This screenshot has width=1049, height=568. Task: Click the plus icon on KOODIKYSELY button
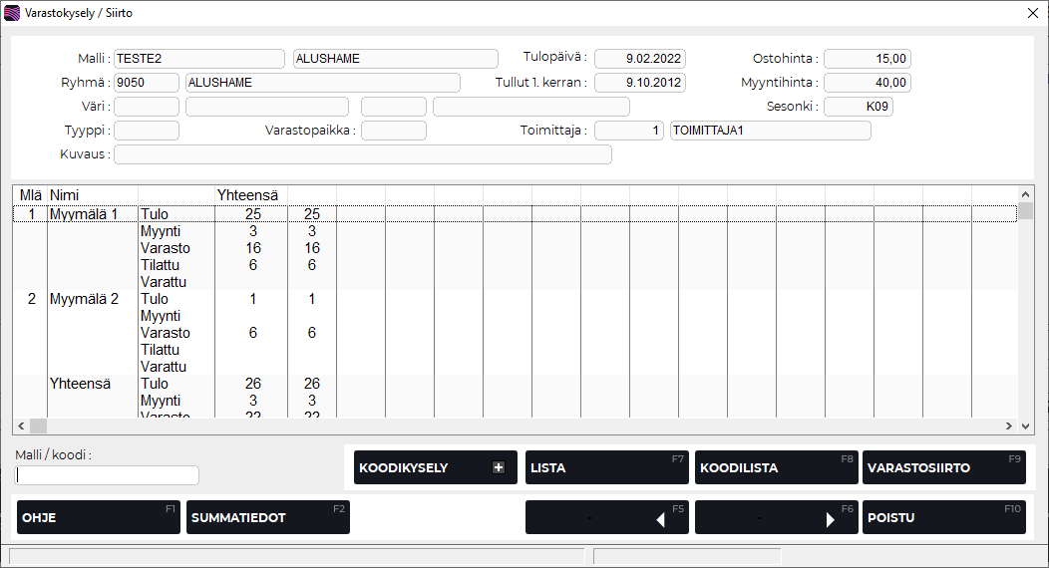(x=499, y=468)
